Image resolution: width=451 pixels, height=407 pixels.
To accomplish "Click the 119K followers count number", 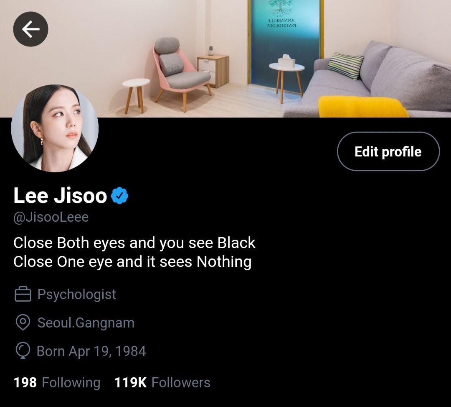I will coord(131,382).
